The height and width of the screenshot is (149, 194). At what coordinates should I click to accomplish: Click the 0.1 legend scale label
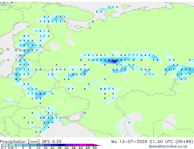[x=4, y=148]
